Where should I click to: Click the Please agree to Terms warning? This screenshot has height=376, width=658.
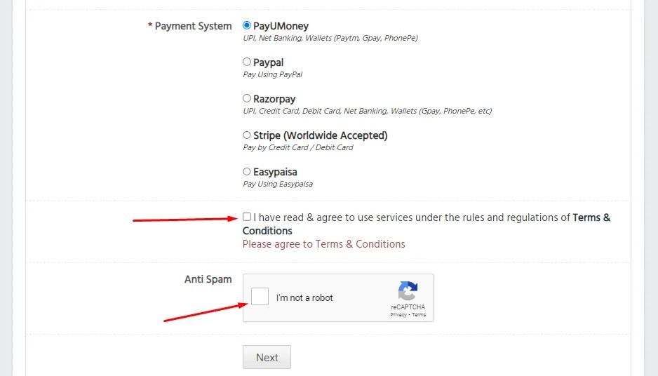click(x=324, y=244)
